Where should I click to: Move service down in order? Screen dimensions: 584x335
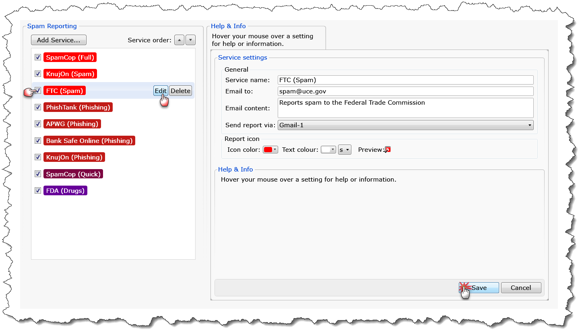tap(191, 40)
